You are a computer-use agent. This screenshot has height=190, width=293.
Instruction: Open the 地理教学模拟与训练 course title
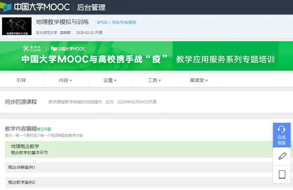tap(62, 22)
